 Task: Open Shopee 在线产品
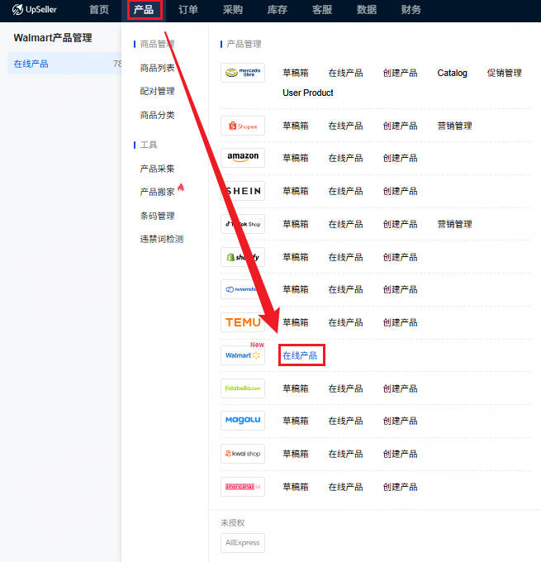pyautogui.click(x=346, y=126)
